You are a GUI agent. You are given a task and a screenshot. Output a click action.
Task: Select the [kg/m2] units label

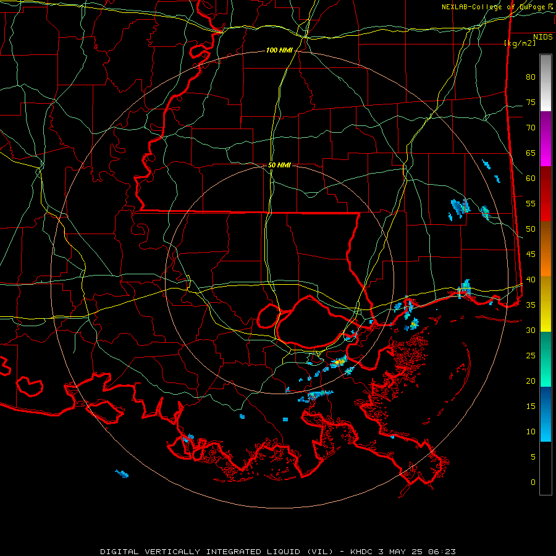coord(520,43)
